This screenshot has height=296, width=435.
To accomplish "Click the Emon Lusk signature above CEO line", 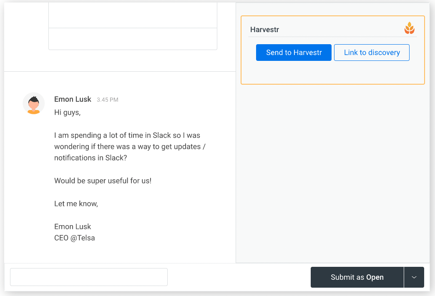I will pos(73,227).
